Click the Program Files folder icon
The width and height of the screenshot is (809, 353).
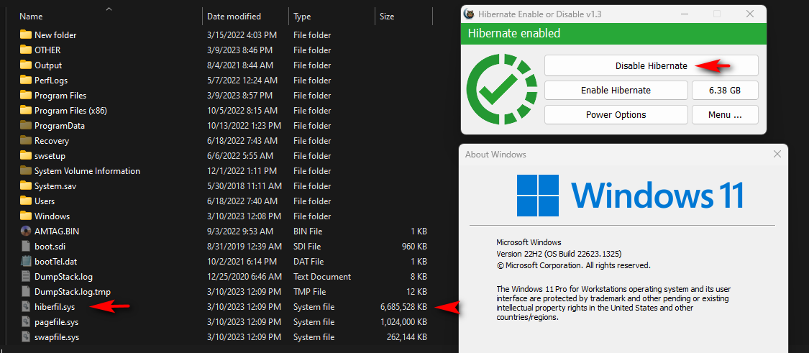pyautogui.click(x=26, y=95)
